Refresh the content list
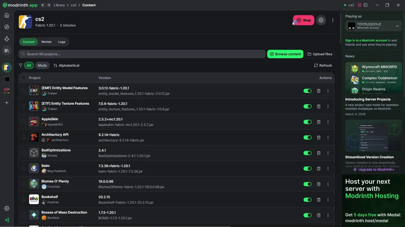The image size is (405, 227). (x=323, y=66)
